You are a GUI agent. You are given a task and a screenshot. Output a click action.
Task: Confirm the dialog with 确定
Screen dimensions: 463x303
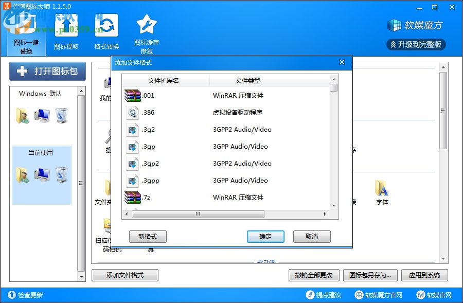tap(265, 236)
